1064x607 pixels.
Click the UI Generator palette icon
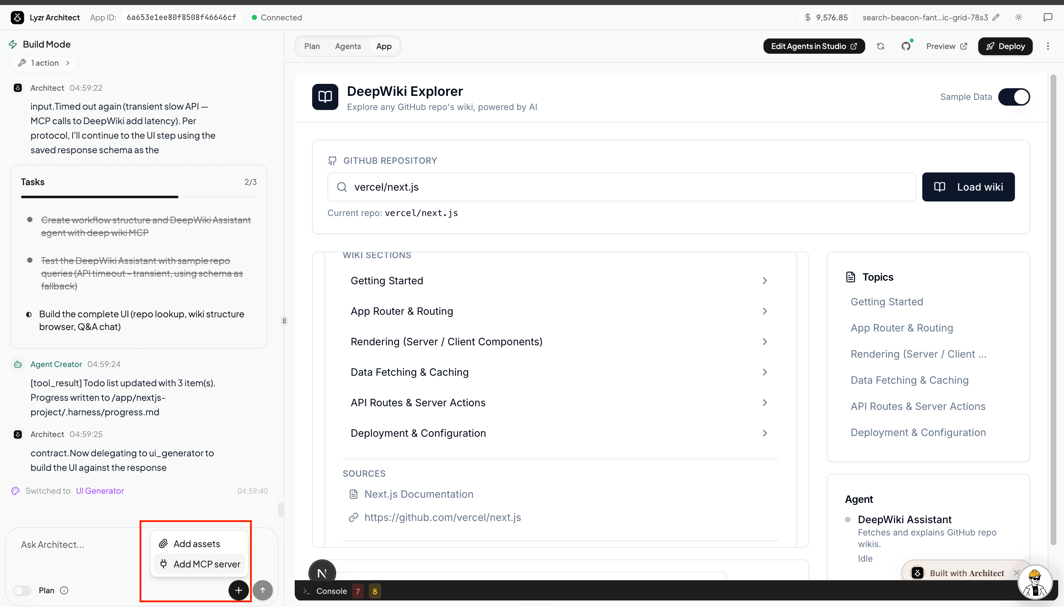tap(15, 491)
